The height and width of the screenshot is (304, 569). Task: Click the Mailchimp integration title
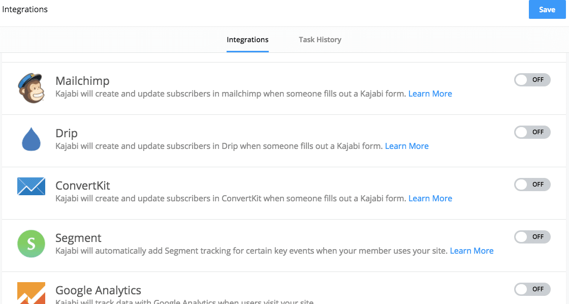tap(82, 81)
